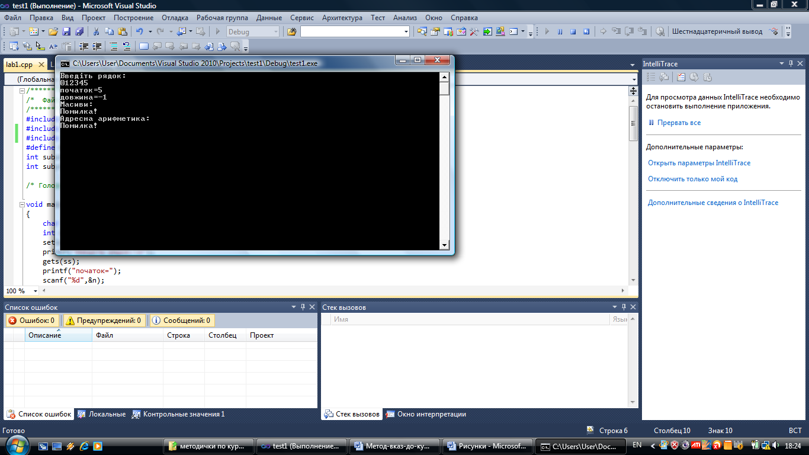Save the current file with the floppy icon

(66, 31)
